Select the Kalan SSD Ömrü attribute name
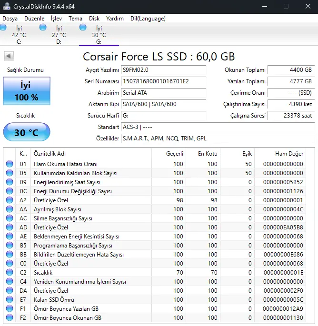This screenshot has width=318, height=326. (54, 300)
